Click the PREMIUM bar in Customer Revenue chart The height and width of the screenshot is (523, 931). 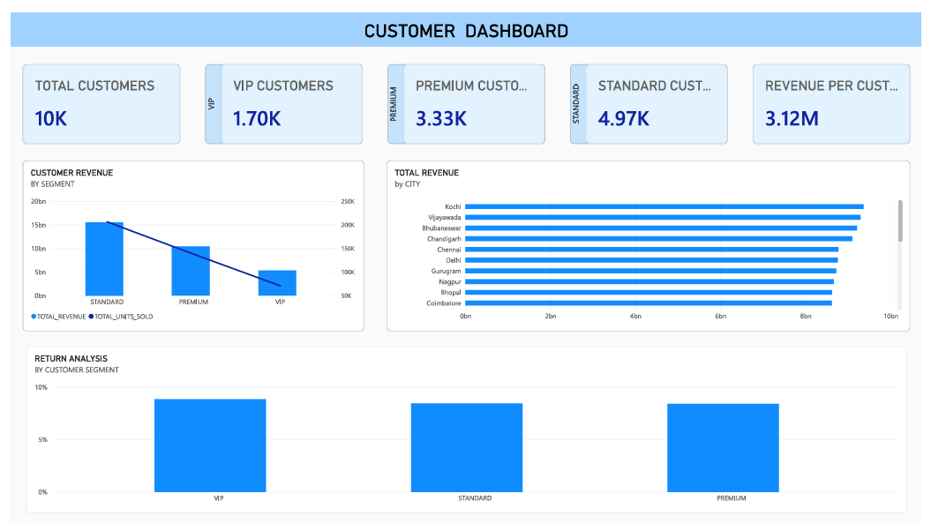191,271
